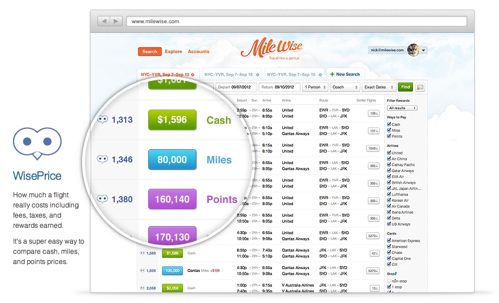
Task: Toggle the Delta checkbox
Action: [x=389, y=218]
